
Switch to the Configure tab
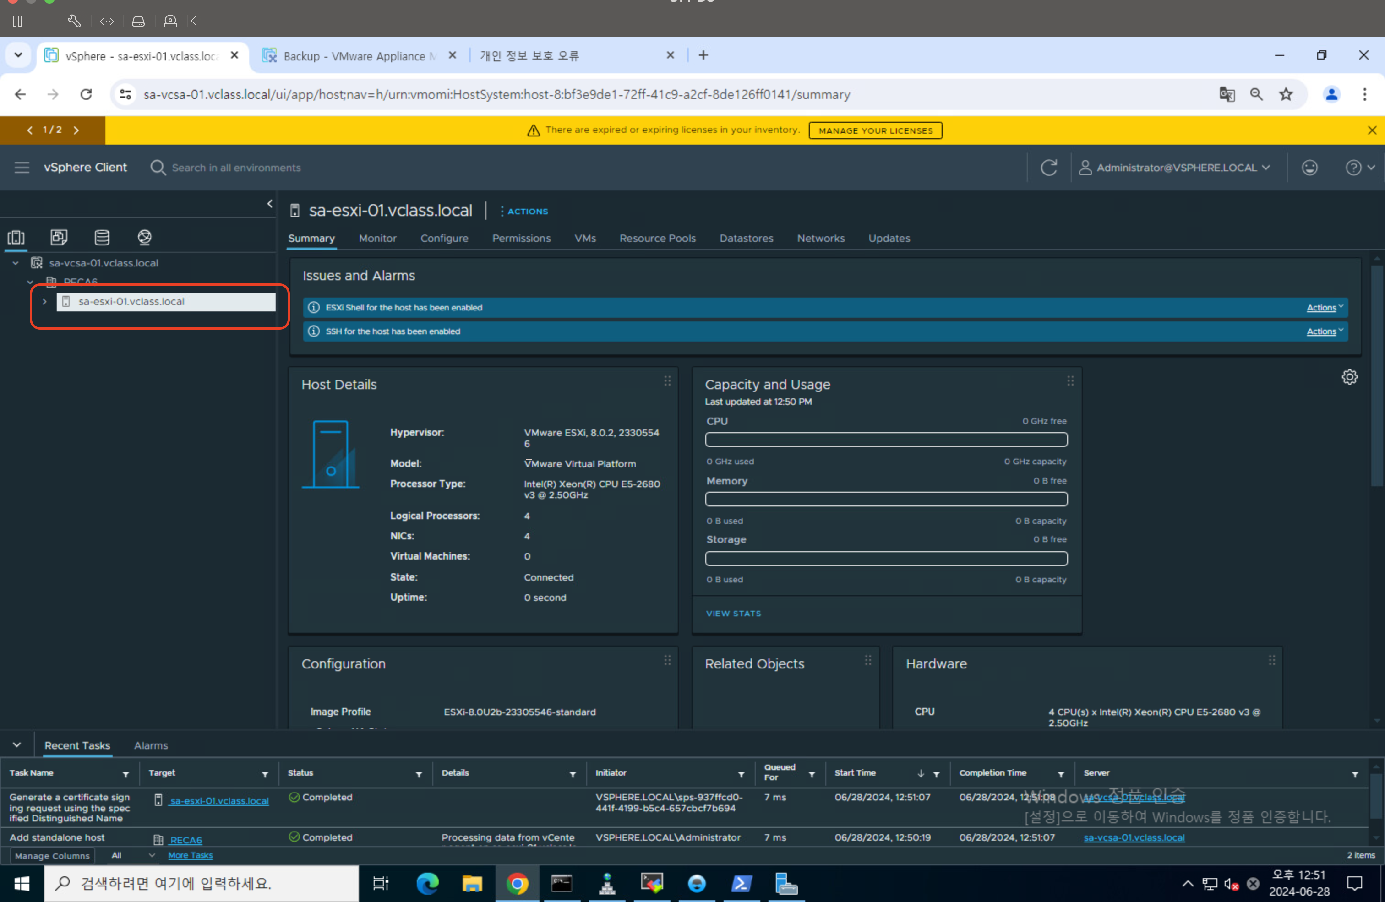click(x=444, y=238)
